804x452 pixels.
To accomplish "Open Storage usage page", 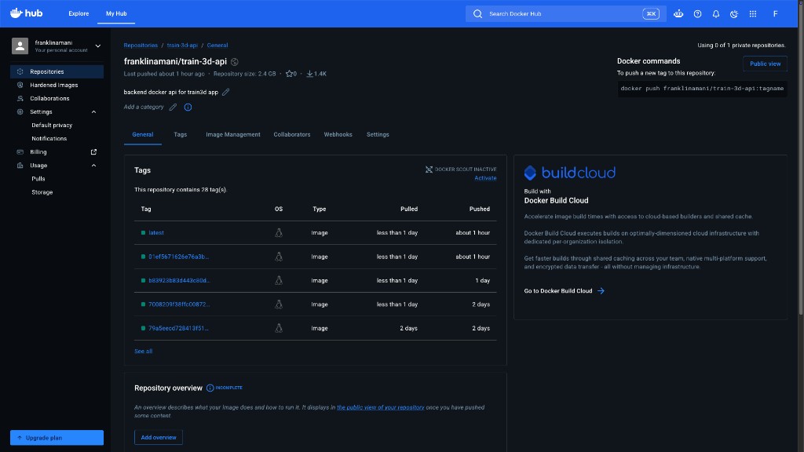I will [x=42, y=192].
